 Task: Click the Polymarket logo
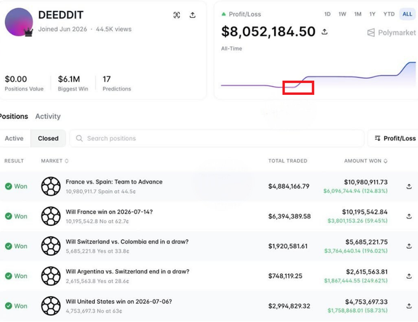[392, 33]
